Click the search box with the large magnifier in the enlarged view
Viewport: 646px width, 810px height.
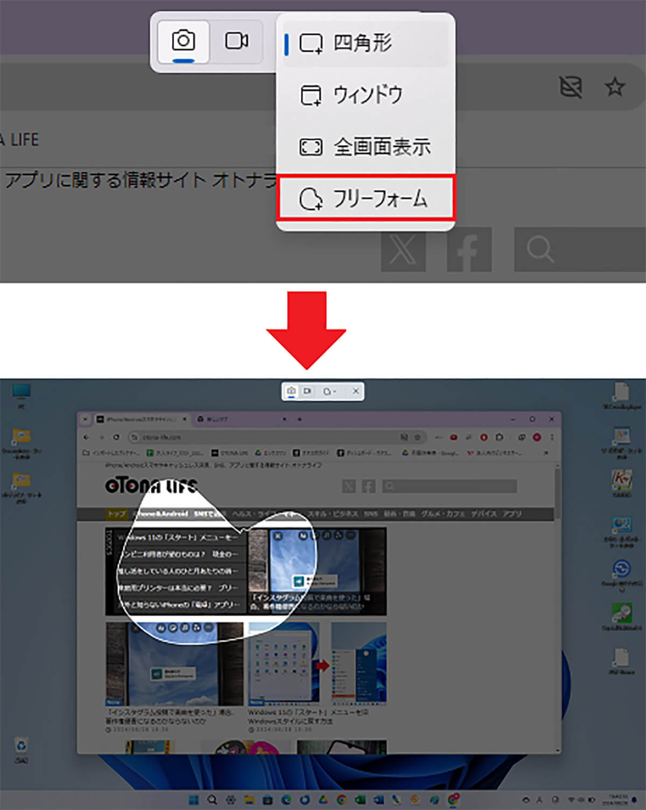point(580,249)
